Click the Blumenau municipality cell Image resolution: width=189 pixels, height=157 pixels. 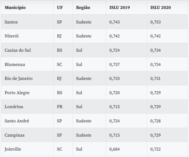pos(15,64)
